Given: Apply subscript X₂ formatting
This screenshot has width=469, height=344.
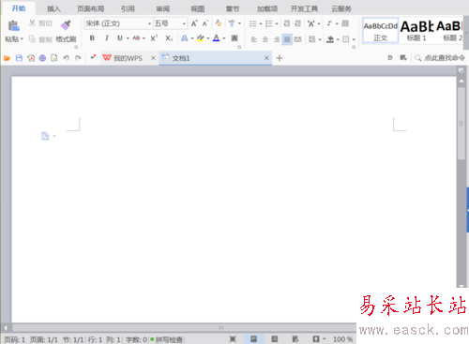Looking at the screenshot, I should pos(169,38).
